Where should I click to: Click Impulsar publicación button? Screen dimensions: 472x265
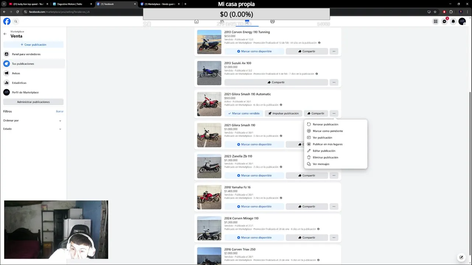[284, 113]
